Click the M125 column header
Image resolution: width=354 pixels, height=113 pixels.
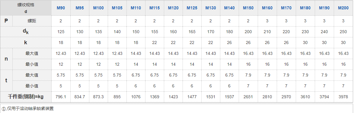tap(192, 8)
